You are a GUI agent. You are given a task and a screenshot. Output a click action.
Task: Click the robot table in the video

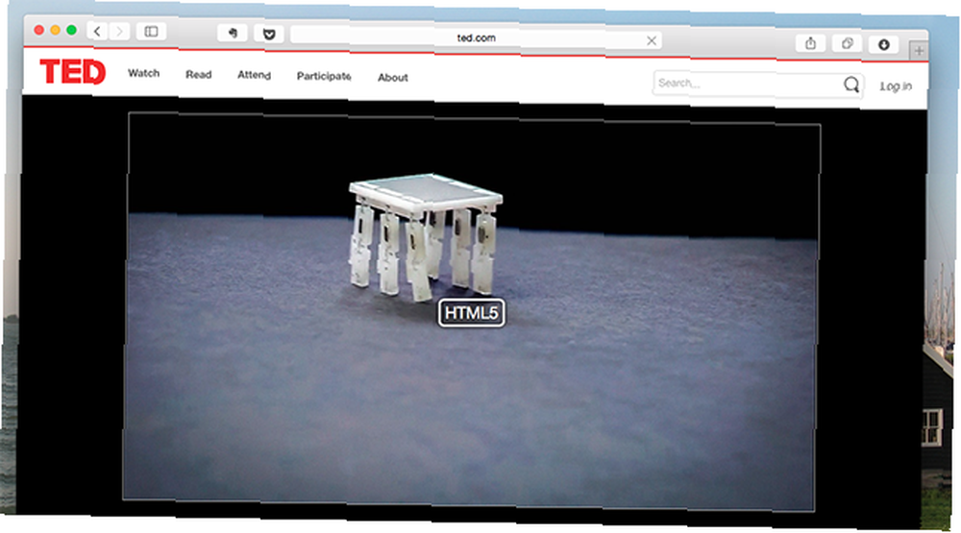point(426,237)
